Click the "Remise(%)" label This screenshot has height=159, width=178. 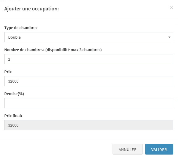(x=14, y=94)
